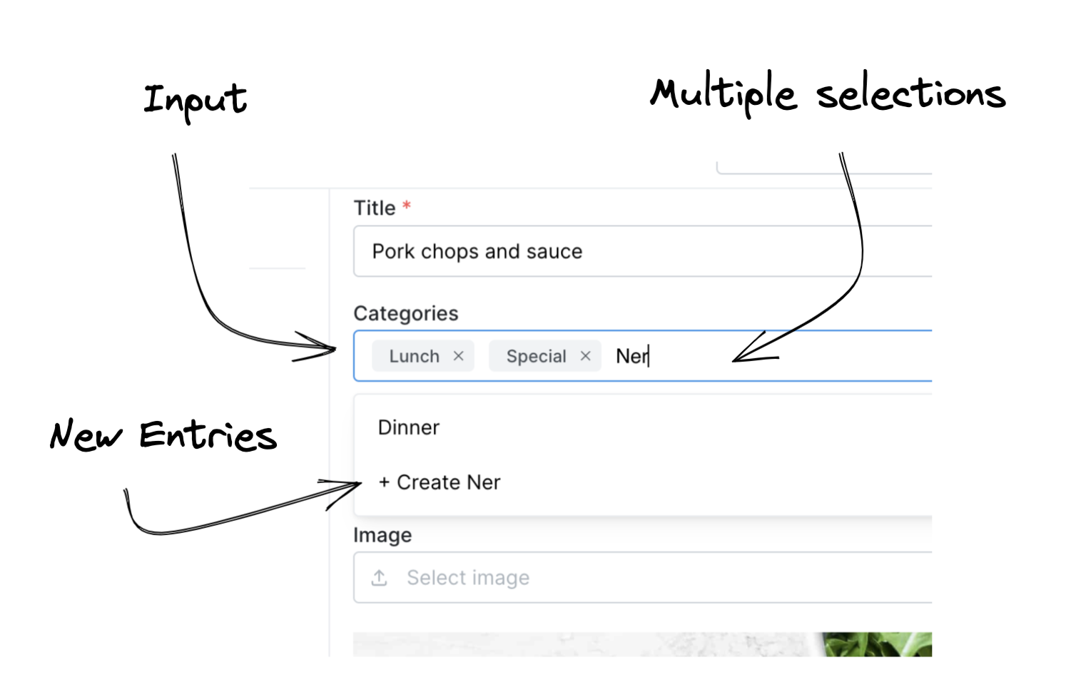Click the Categories field label
This screenshot has width=1086, height=695.
pyautogui.click(x=405, y=313)
